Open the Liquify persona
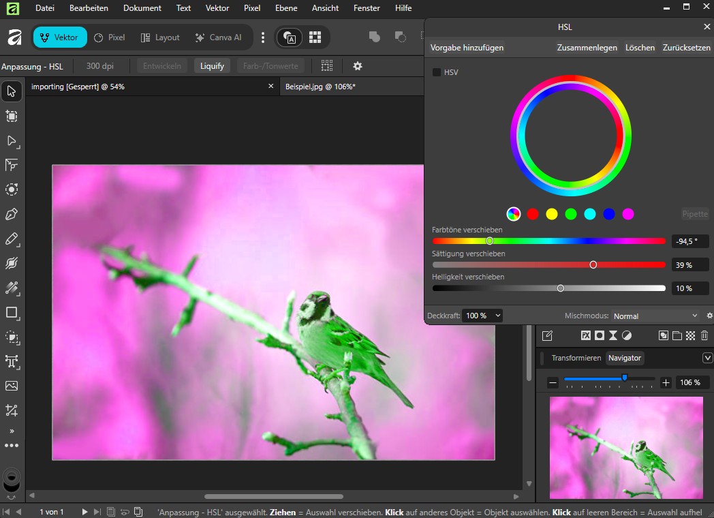This screenshot has width=714, height=518. click(x=212, y=65)
